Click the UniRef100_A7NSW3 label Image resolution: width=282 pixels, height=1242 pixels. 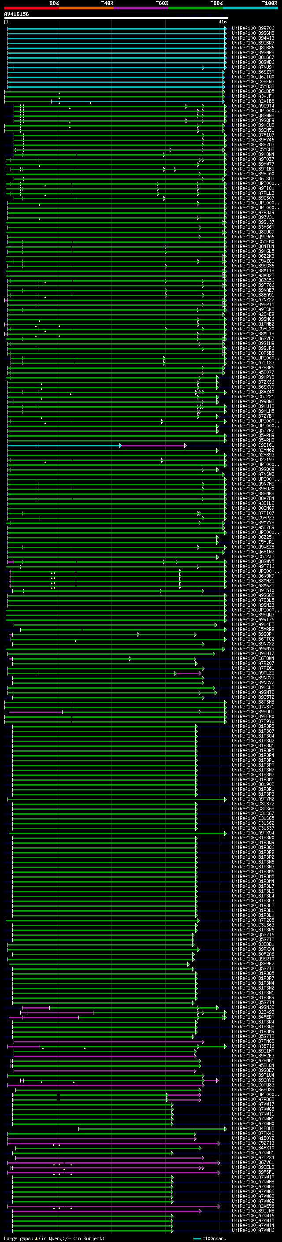[252, 474]
